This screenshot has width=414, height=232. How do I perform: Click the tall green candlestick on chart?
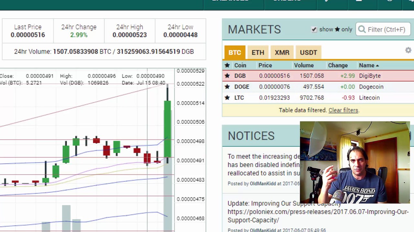point(167,129)
